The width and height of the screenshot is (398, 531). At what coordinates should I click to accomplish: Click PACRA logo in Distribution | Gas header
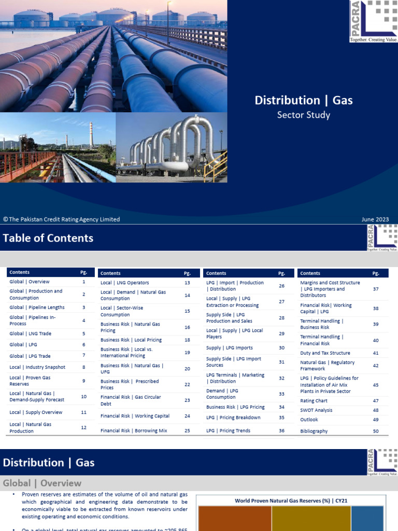382,462
